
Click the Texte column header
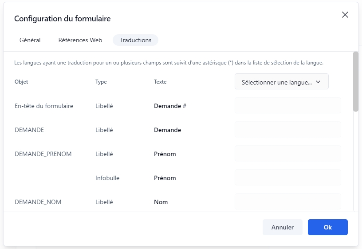(x=160, y=82)
